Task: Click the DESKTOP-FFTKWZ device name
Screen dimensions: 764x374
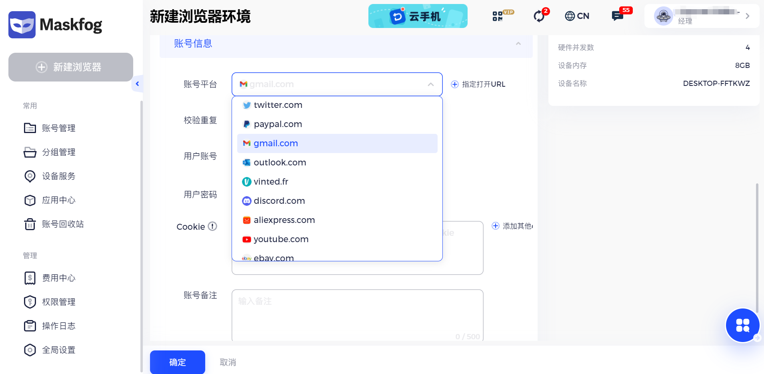Action: (x=716, y=84)
